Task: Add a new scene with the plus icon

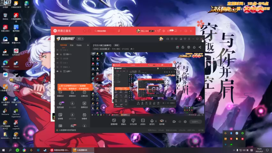Action: click(x=88, y=45)
